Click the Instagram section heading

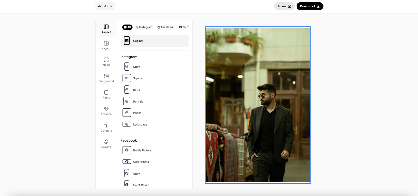[x=129, y=57]
